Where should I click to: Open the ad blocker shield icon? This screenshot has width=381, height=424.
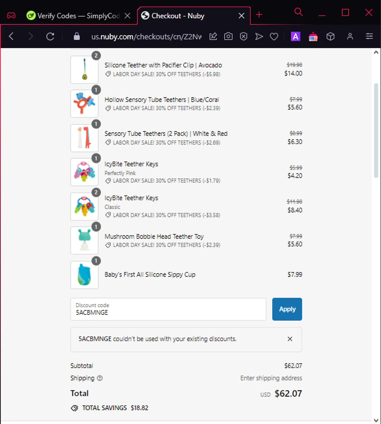[x=244, y=36]
